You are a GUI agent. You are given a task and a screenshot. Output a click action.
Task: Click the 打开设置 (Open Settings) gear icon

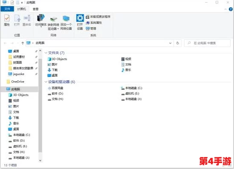[x=80, y=22]
